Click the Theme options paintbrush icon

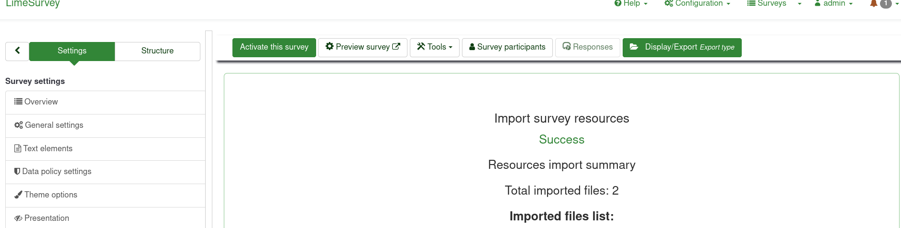click(18, 195)
